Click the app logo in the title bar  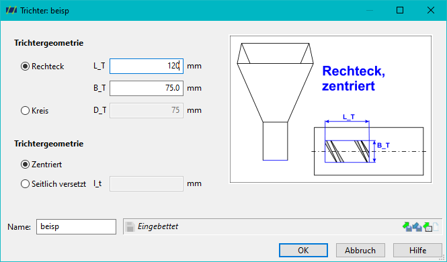(x=11, y=11)
